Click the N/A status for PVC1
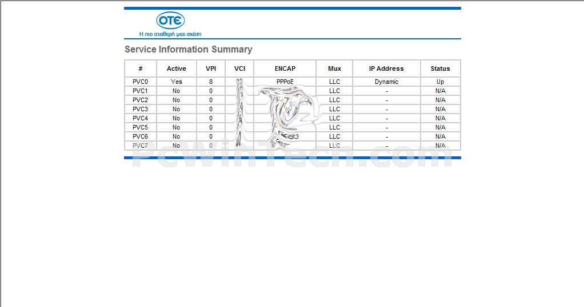Screen dimensions: 584x307 (x=440, y=91)
